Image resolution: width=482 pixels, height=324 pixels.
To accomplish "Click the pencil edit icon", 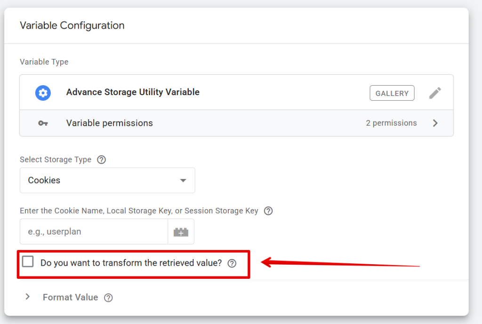I will [435, 93].
